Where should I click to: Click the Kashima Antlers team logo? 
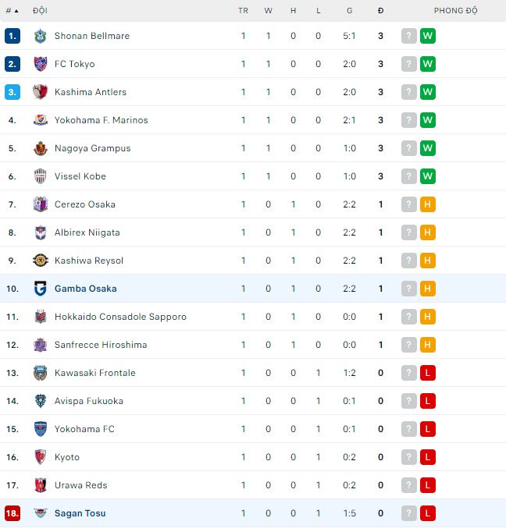tap(41, 92)
